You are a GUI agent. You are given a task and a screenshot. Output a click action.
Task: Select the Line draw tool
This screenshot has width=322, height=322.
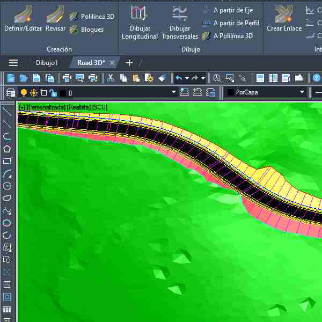tap(7, 111)
